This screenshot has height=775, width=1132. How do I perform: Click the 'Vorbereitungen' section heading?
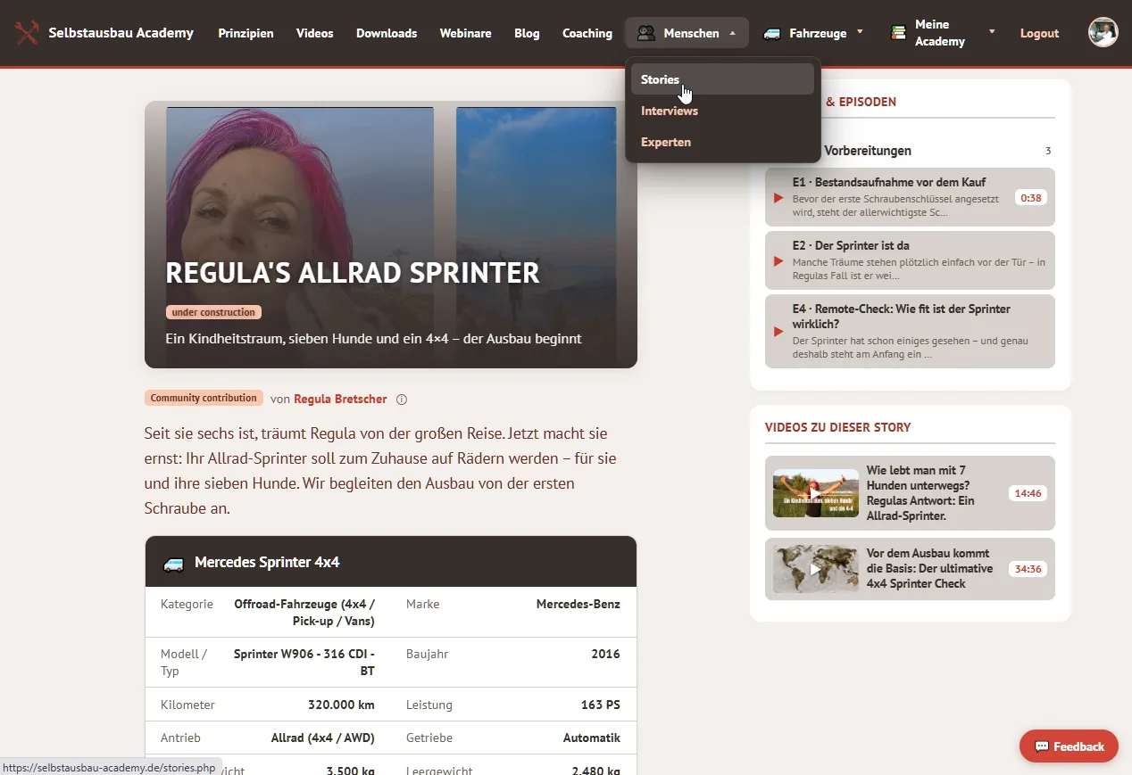click(x=868, y=151)
